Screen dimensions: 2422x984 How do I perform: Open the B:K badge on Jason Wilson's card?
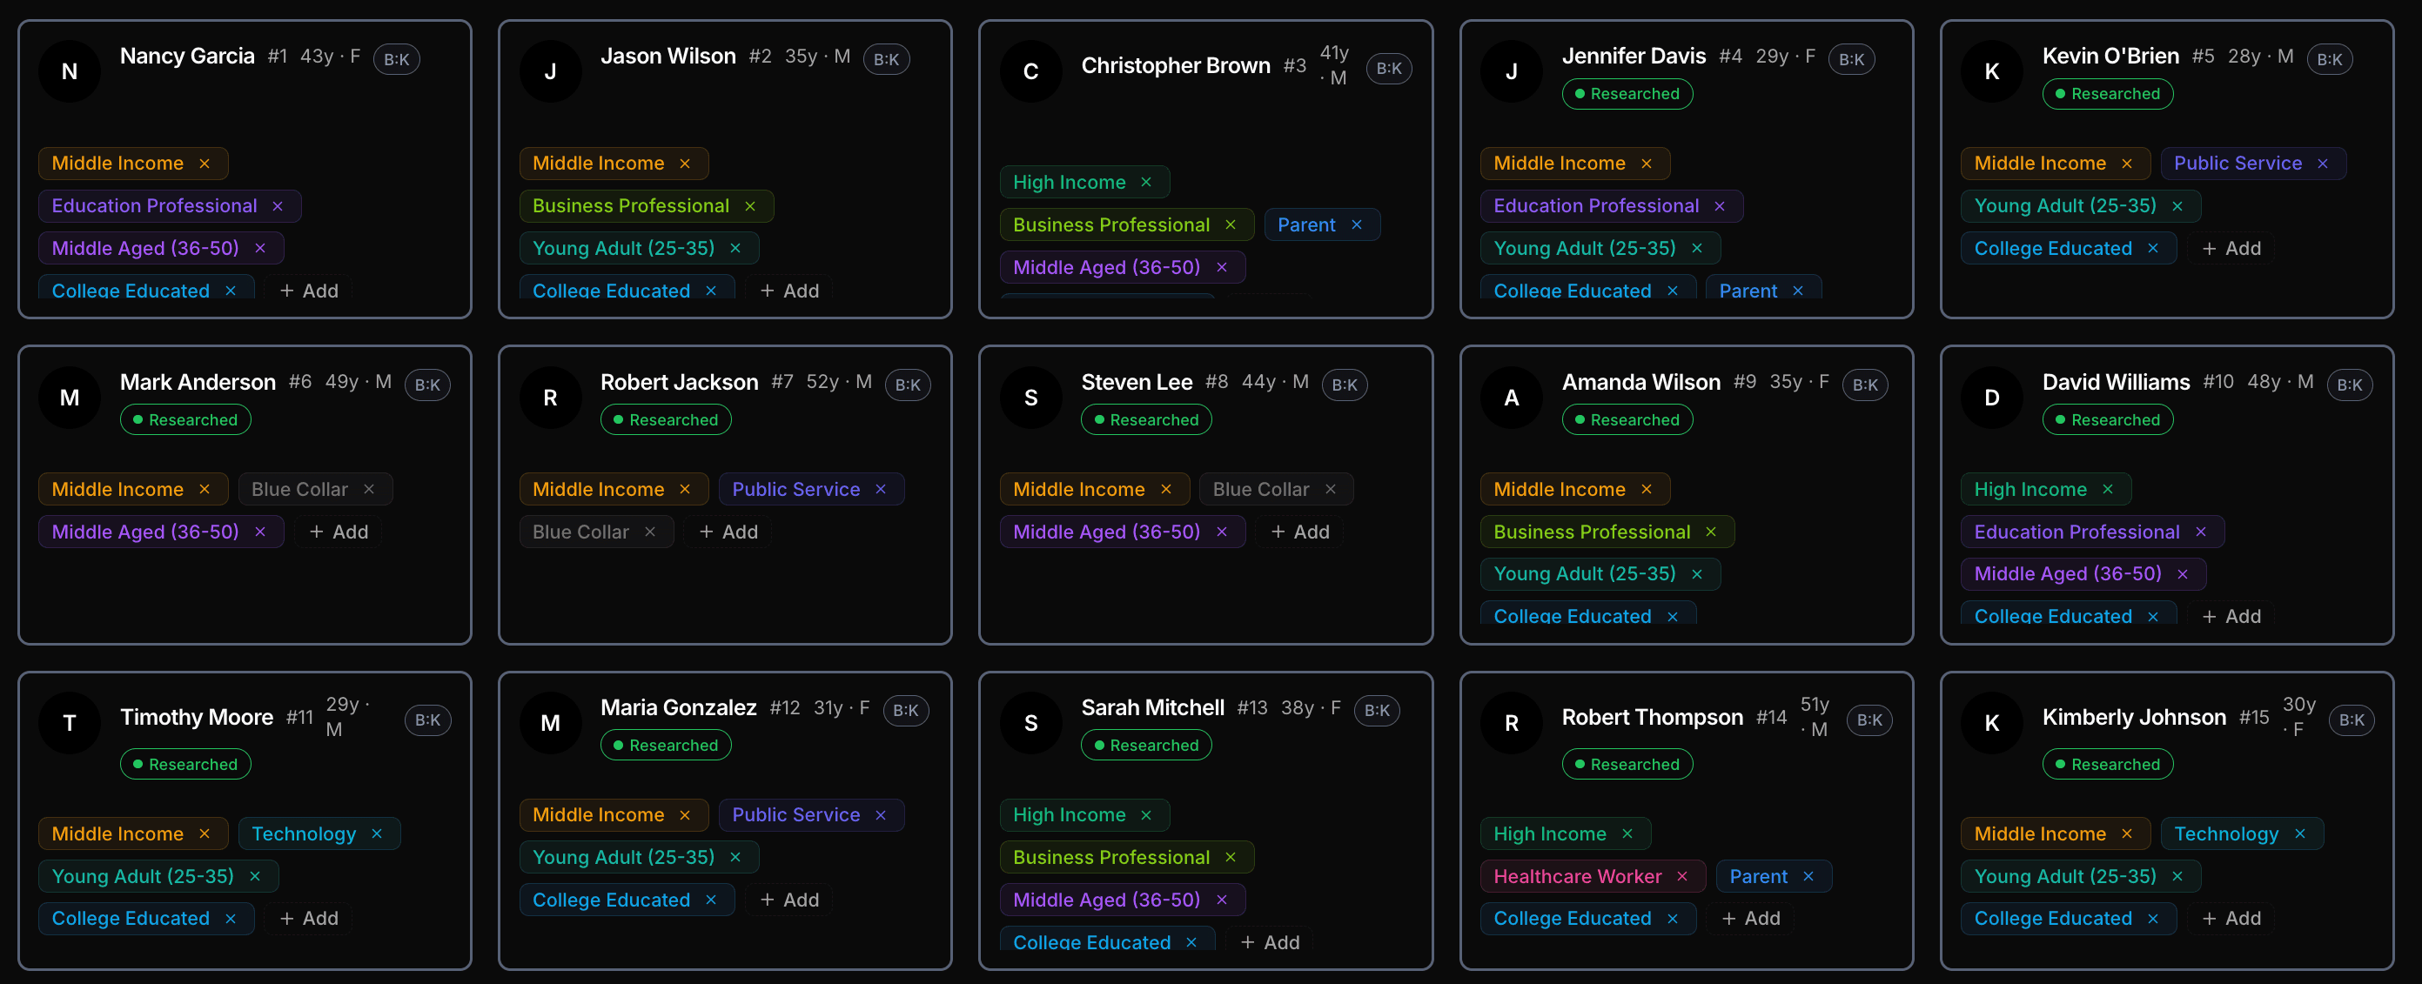click(x=885, y=58)
